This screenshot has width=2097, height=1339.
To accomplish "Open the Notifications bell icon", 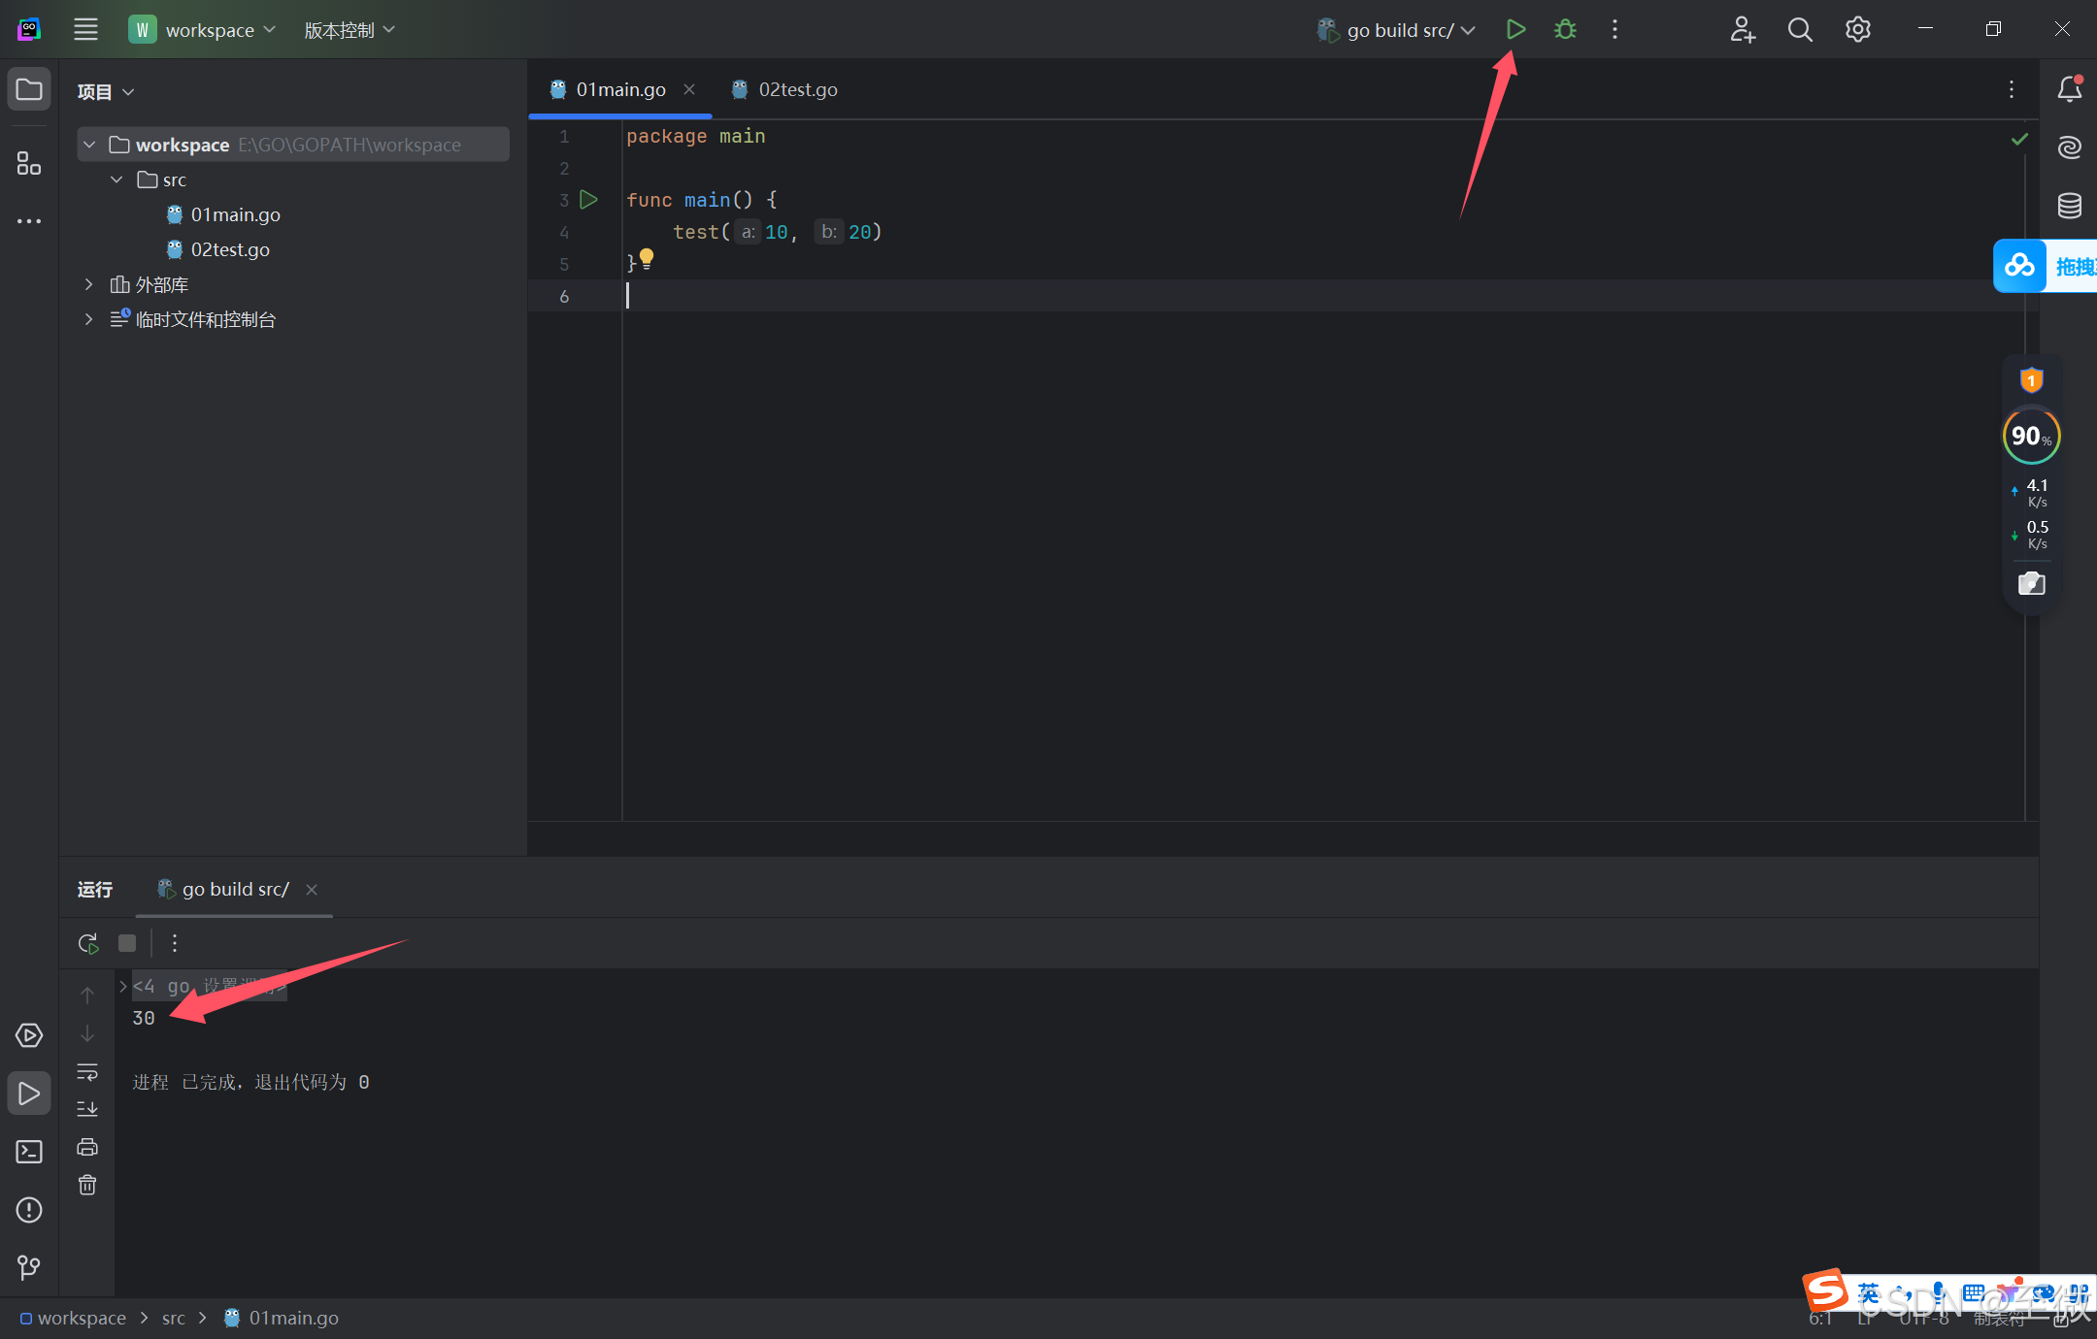I will tap(2069, 89).
